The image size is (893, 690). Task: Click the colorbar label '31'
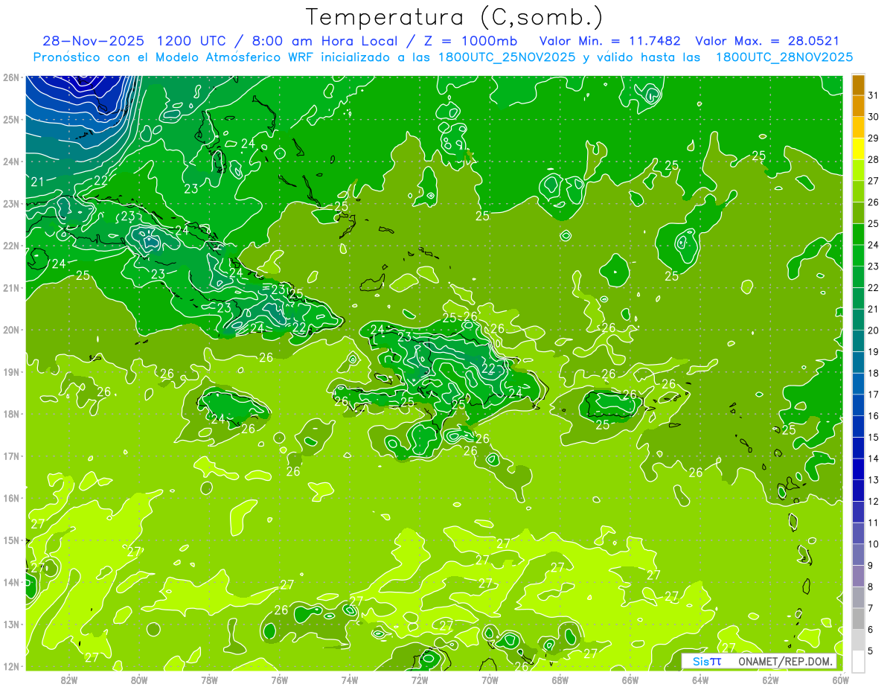coord(874,96)
